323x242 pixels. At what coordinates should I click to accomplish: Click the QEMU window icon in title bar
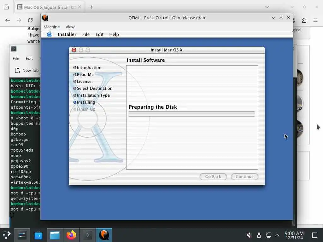pyautogui.click(x=45, y=18)
